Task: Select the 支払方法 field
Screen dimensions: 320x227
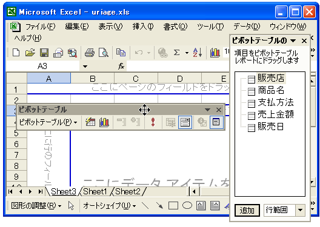Action: click(275, 102)
